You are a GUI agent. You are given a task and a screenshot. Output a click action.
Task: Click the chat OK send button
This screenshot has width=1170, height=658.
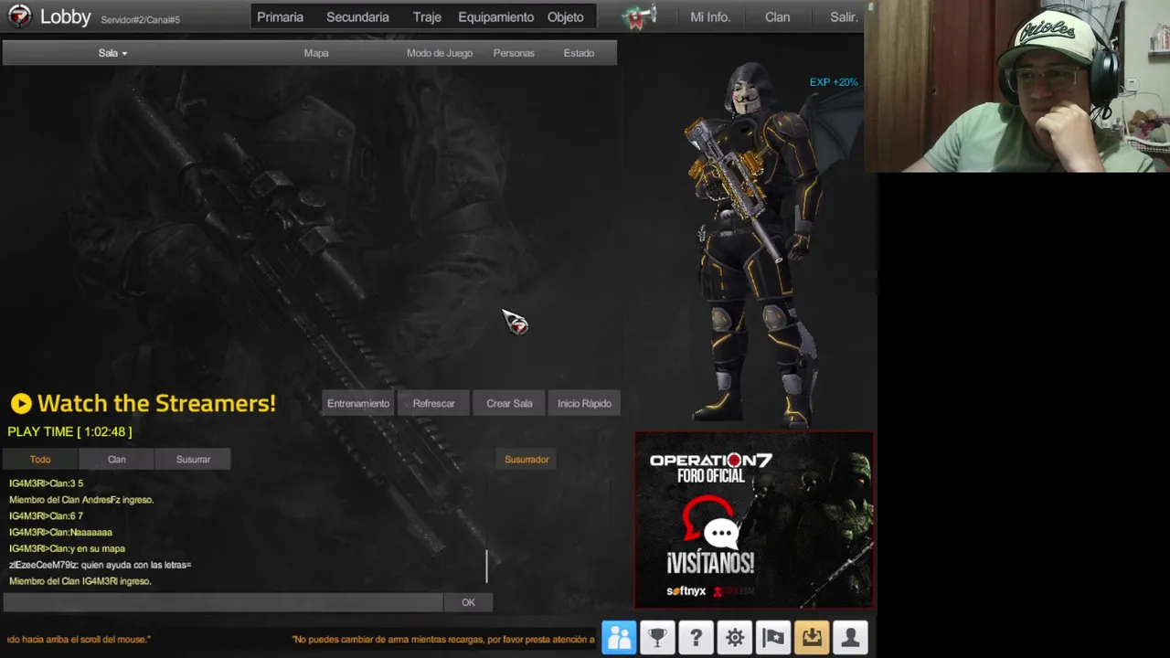[468, 602]
